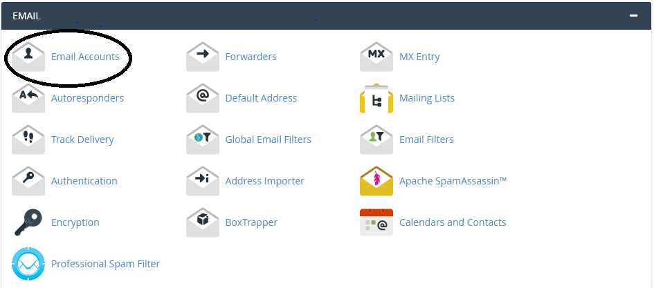Open the Address Importer link
The height and width of the screenshot is (288, 654).
(x=264, y=181)
